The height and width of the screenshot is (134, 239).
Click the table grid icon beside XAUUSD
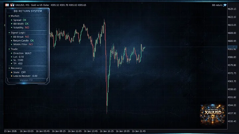click(7, 5)
